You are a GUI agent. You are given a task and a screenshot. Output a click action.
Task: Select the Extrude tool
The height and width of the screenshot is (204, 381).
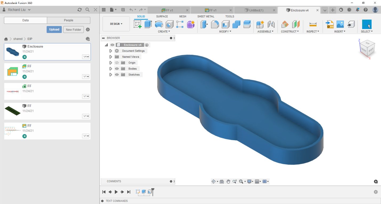(x=148, y=24)
